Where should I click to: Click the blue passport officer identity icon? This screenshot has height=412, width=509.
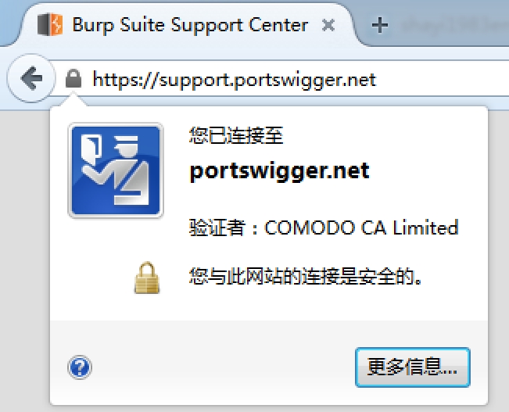[116, 170]
